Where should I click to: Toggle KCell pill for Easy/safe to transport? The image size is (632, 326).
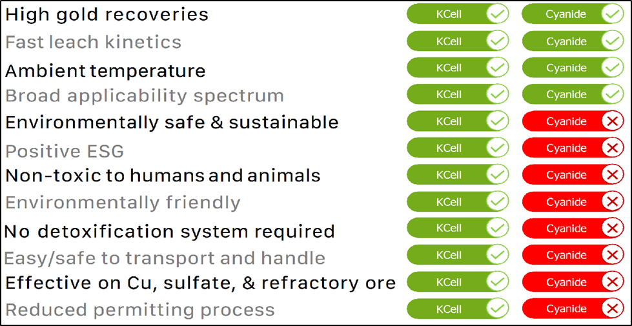click(x=457, y=256)
